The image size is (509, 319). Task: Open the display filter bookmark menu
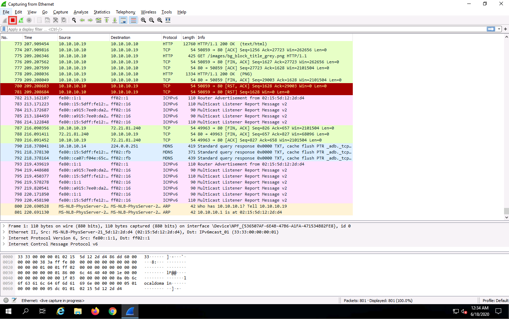[x=4, y=29]
